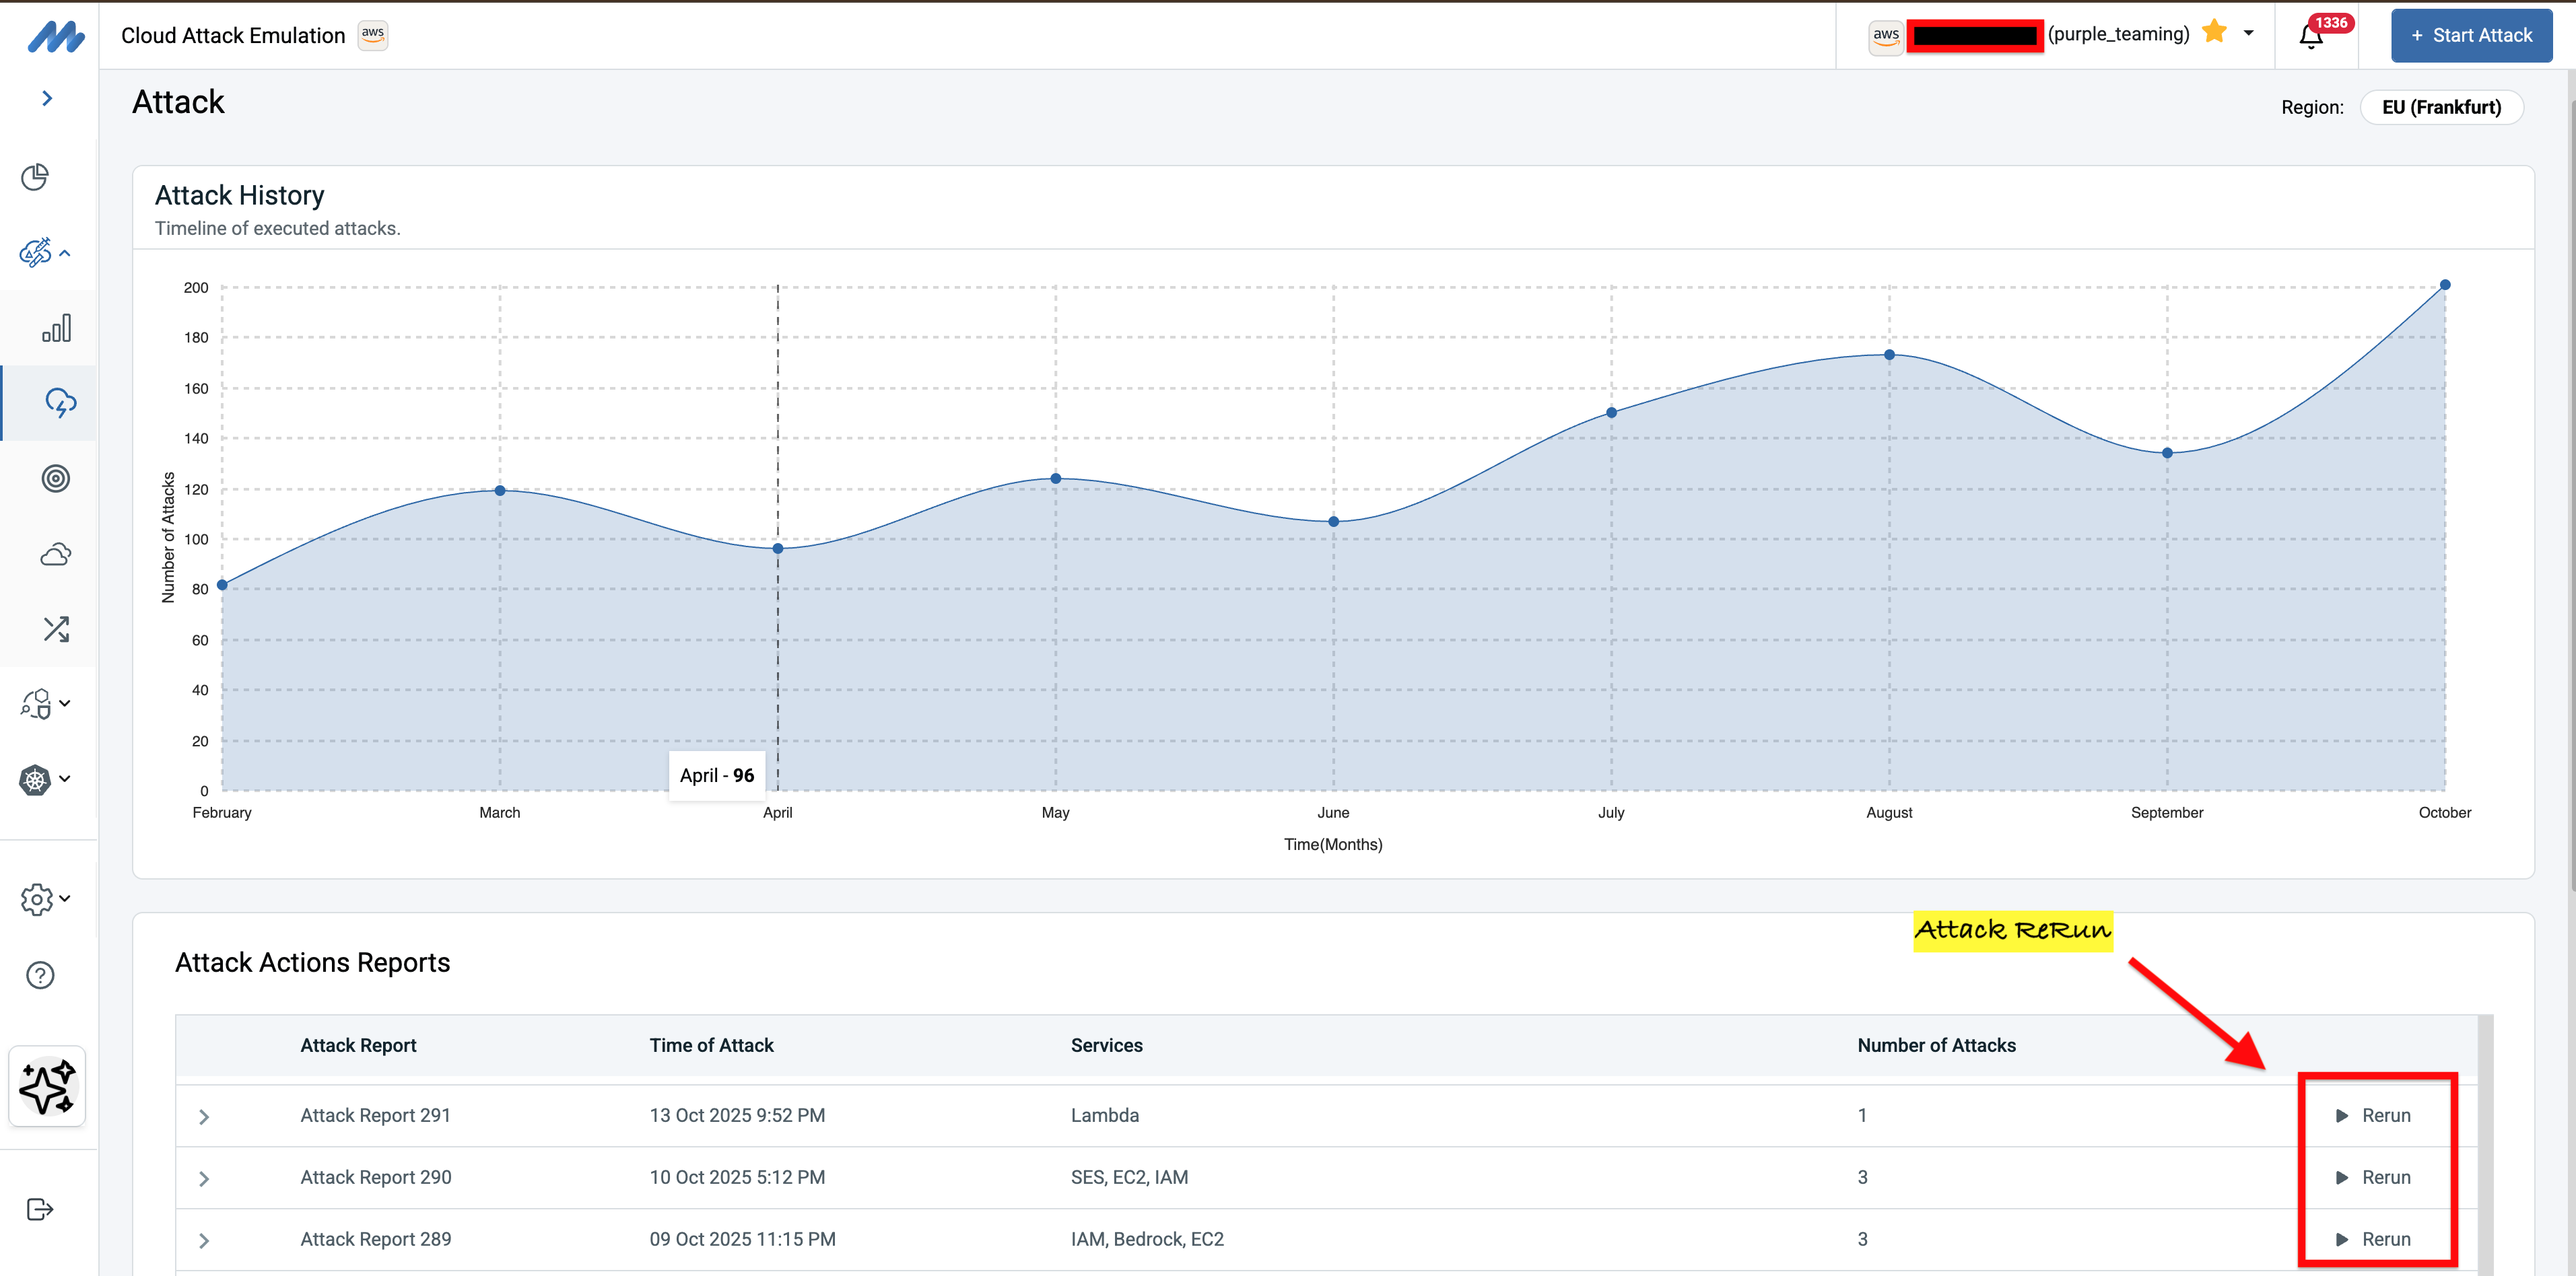The width and height of the screenshot is (2576, 1276).
Task: Click the Start Attack button
Action: click(2471, 36)
